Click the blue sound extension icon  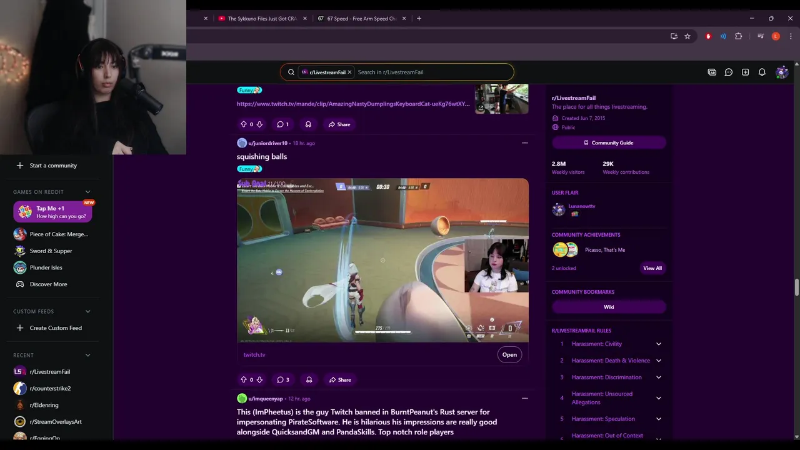(723, 36)
